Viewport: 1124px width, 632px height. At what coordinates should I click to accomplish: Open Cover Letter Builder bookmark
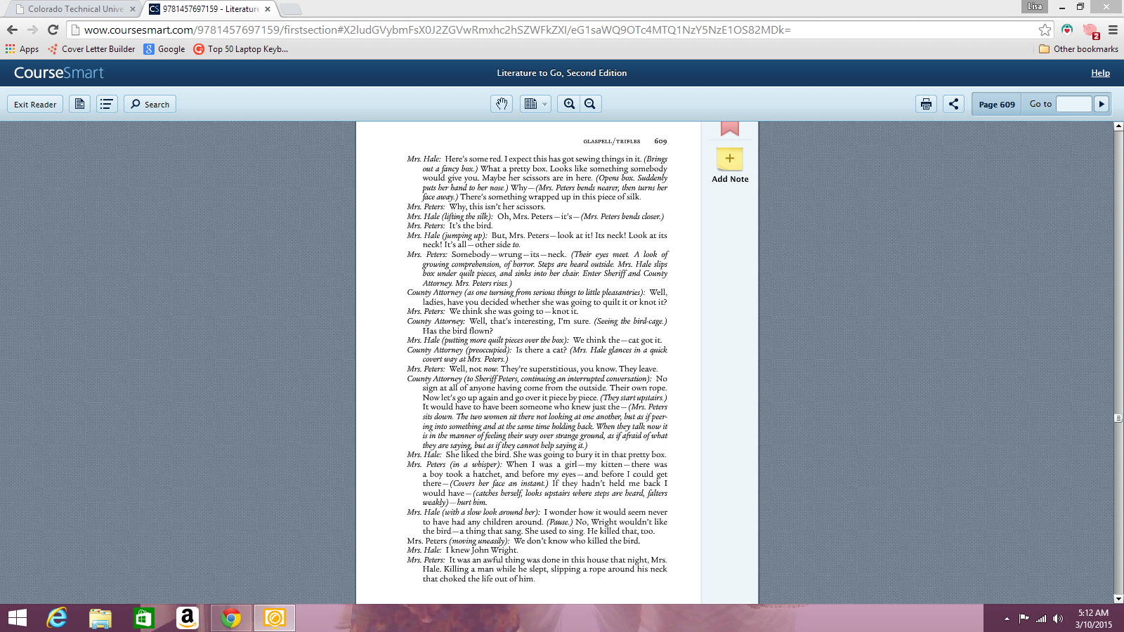click(x=91, y=49)
